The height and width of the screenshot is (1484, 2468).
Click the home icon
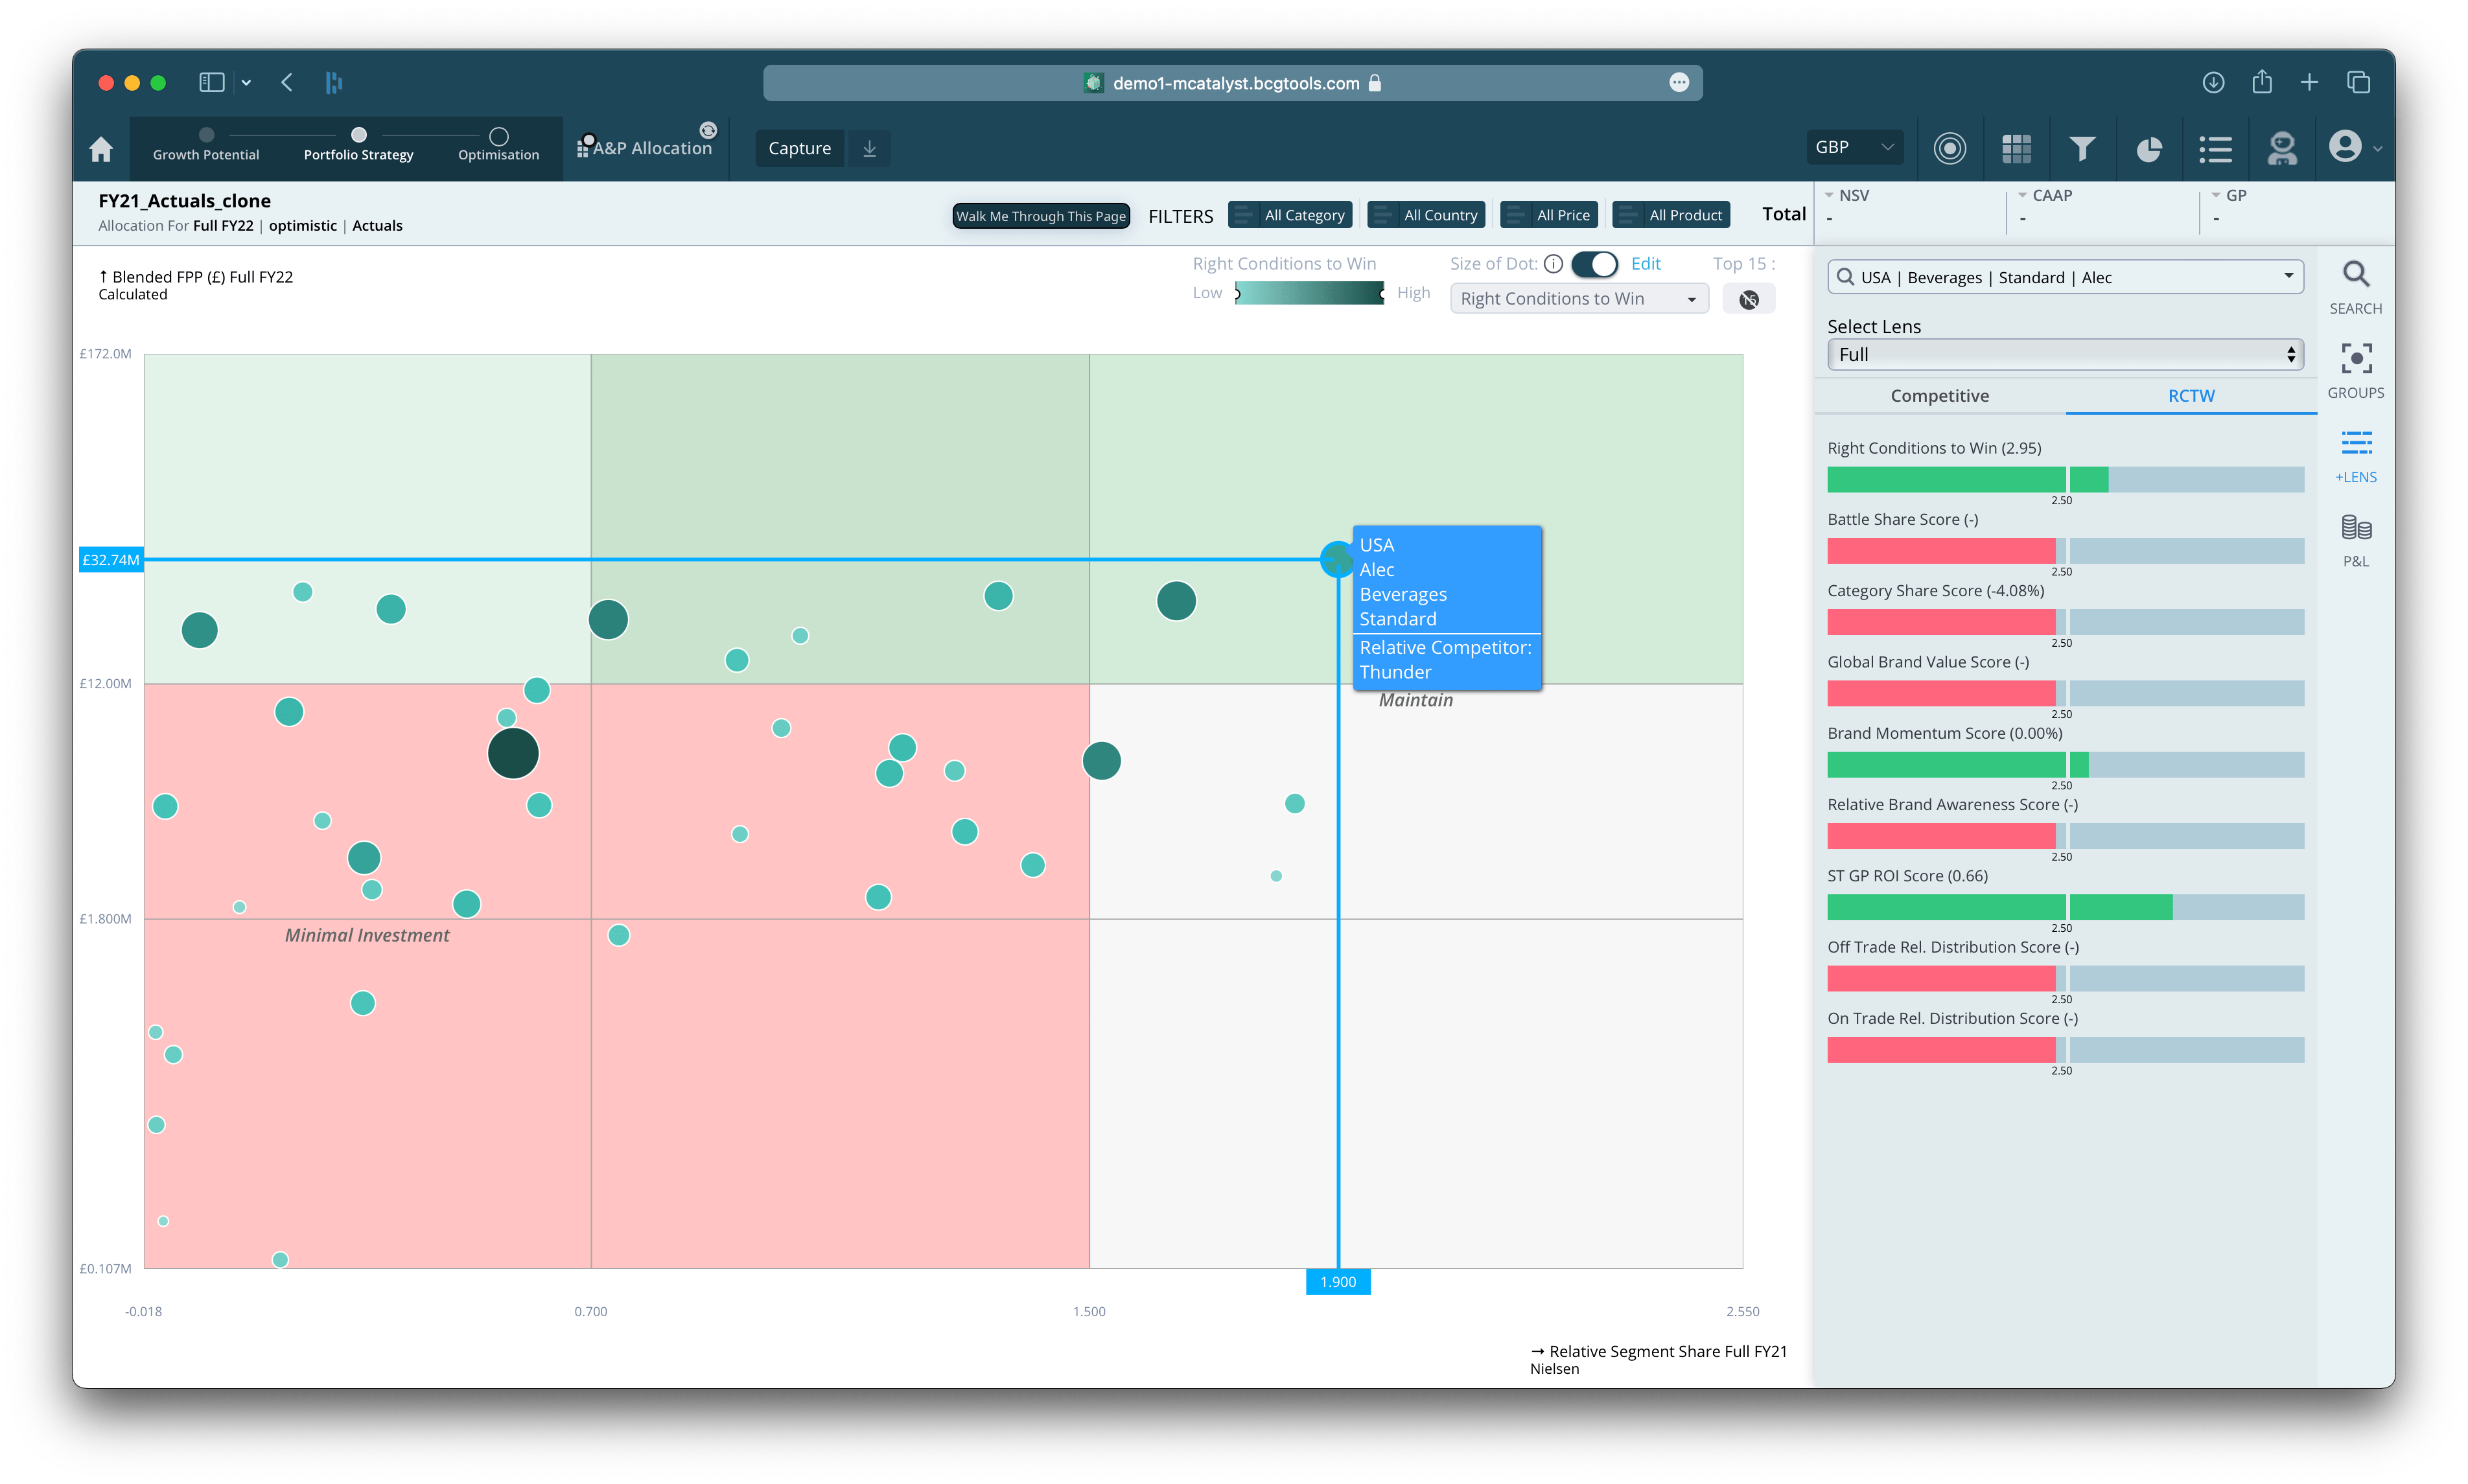[x=101, y=149]
